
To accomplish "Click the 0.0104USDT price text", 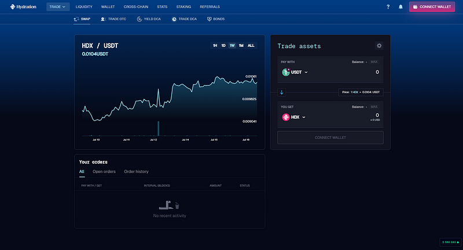I will click(x=95, y=54).
